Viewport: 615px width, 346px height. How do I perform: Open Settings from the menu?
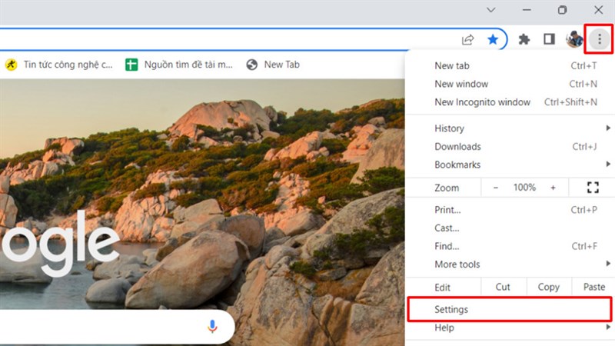click(510, 309)
